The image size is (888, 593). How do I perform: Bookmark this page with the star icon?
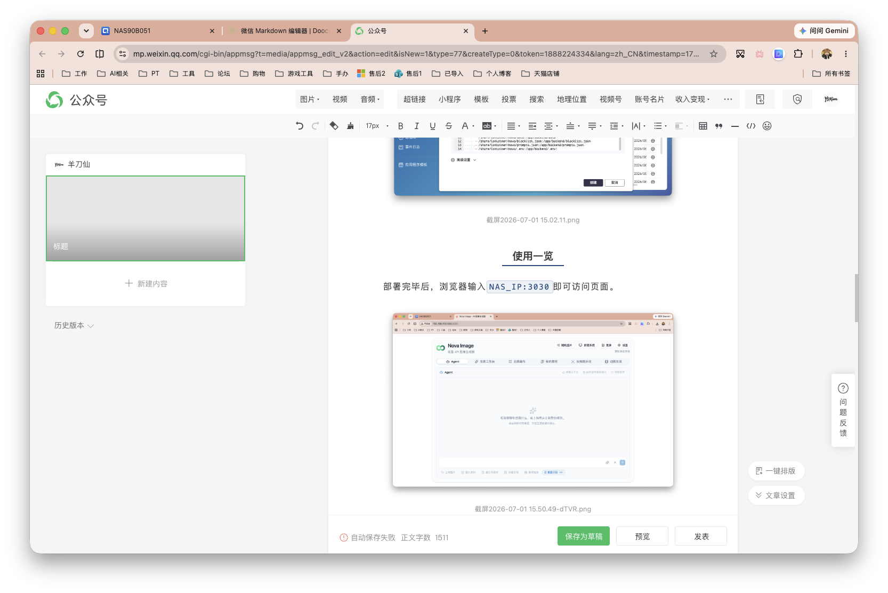[714, 54]
